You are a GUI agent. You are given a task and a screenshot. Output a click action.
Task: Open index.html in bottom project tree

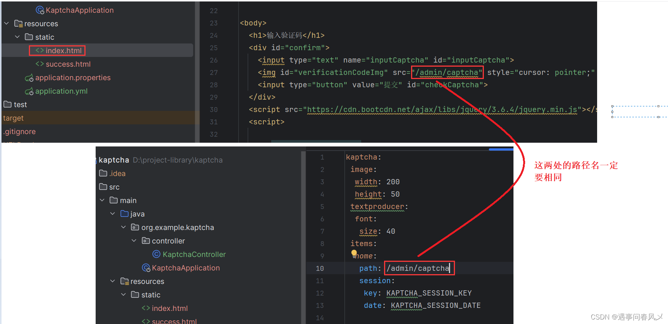170,308
